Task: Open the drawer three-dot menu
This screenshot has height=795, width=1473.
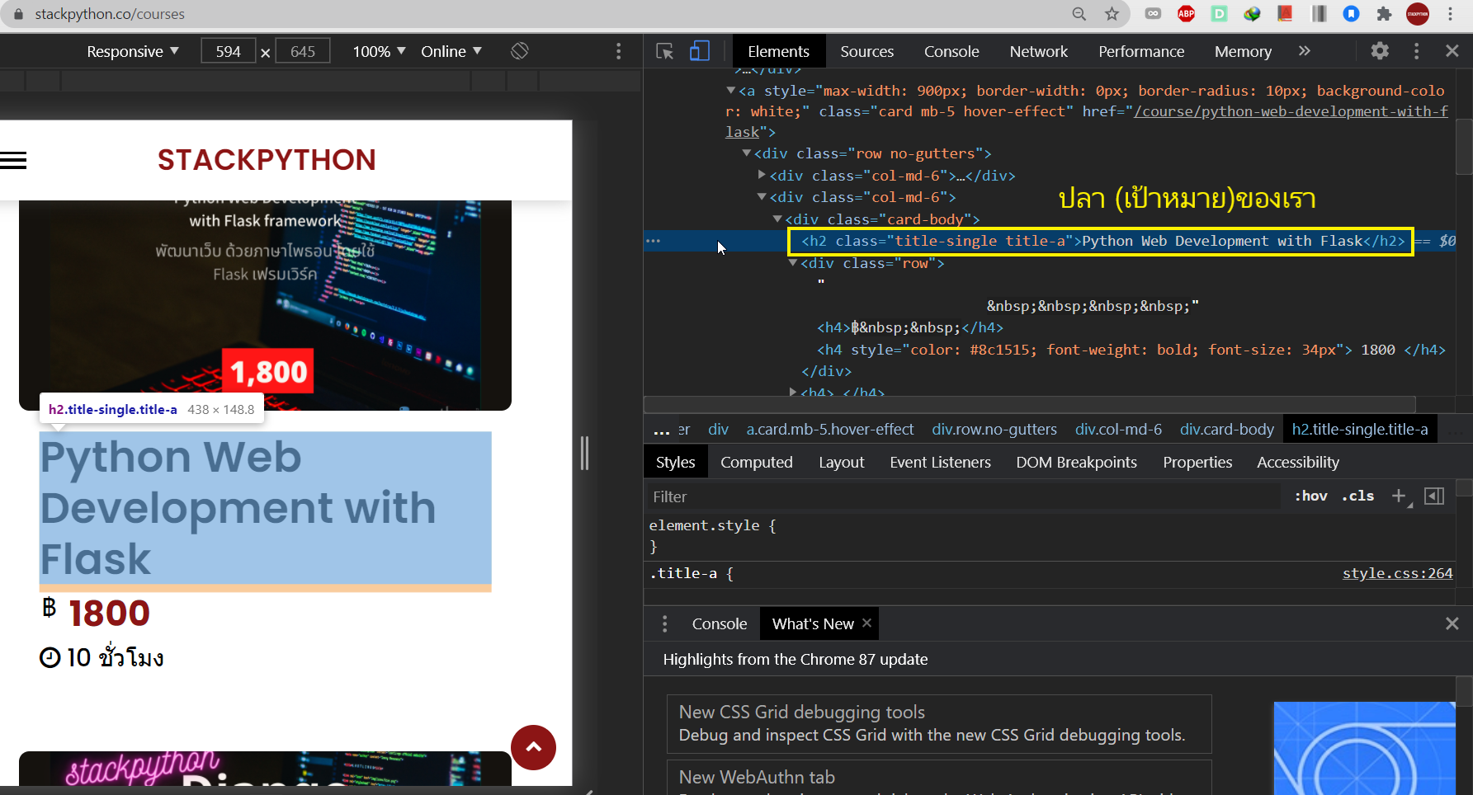Action: (664, 624)
